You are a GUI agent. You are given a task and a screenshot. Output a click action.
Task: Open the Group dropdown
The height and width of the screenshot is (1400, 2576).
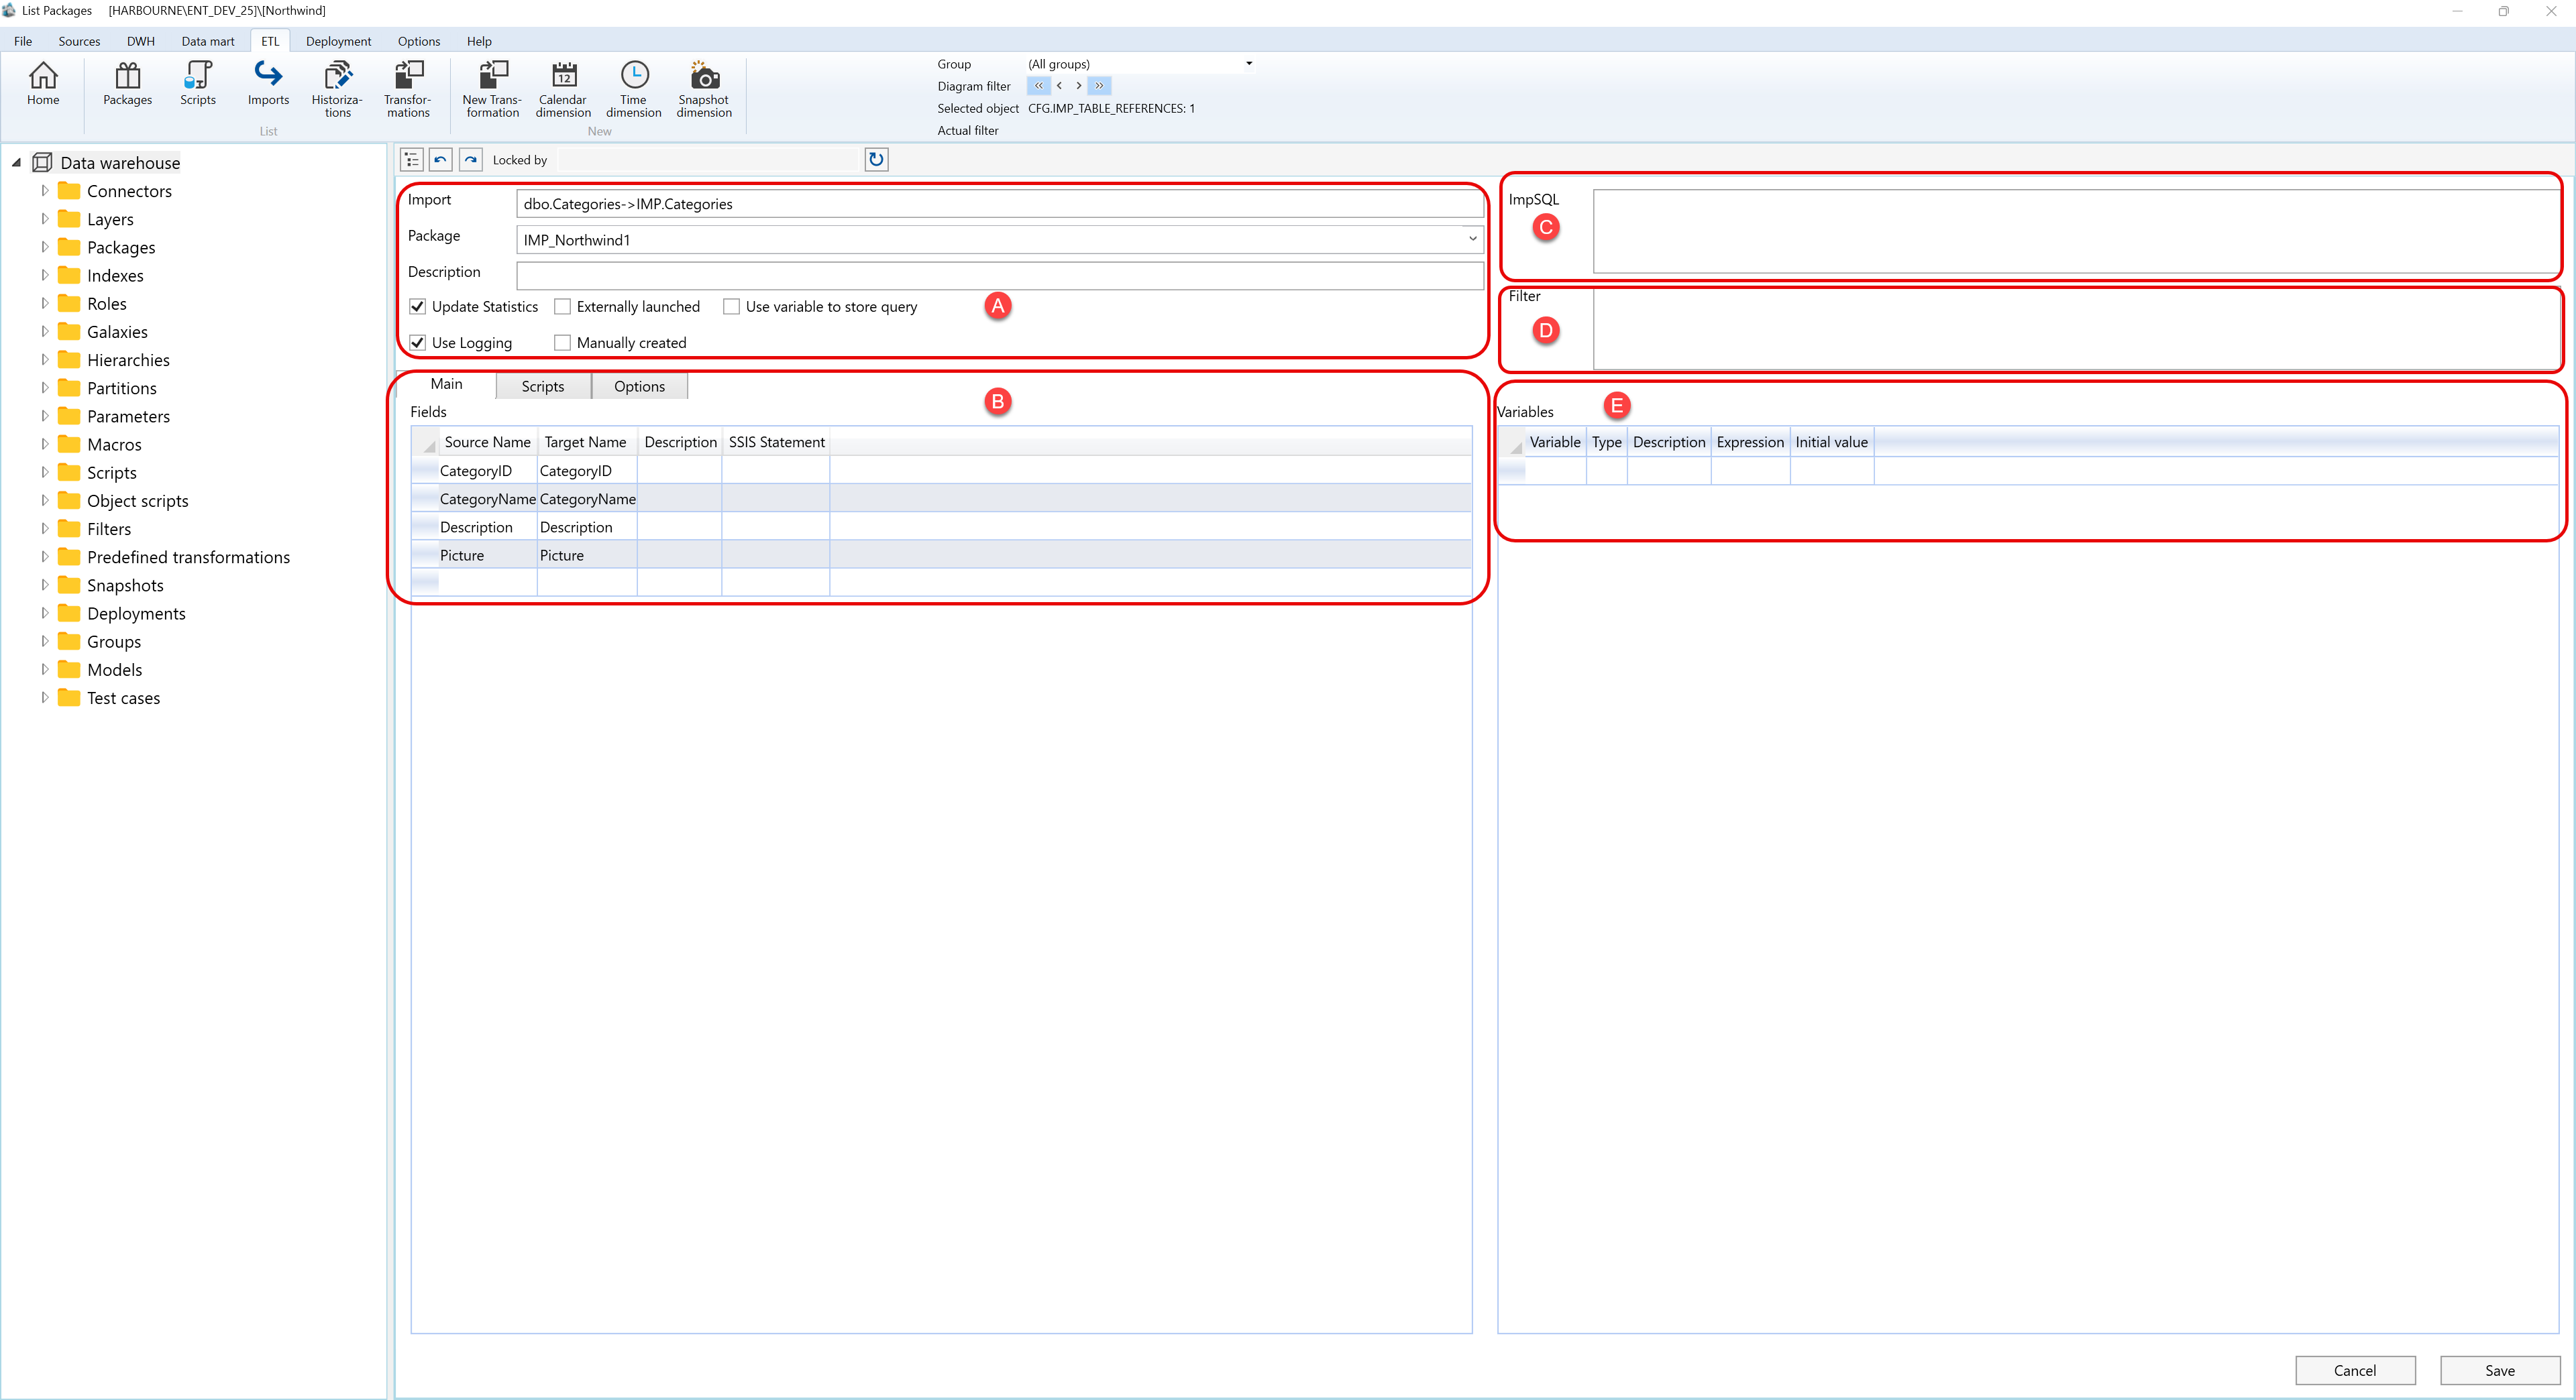(x=1249, y=64)
